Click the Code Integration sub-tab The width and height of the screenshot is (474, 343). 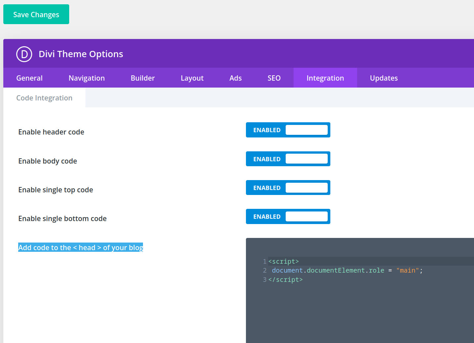[44, 98]
